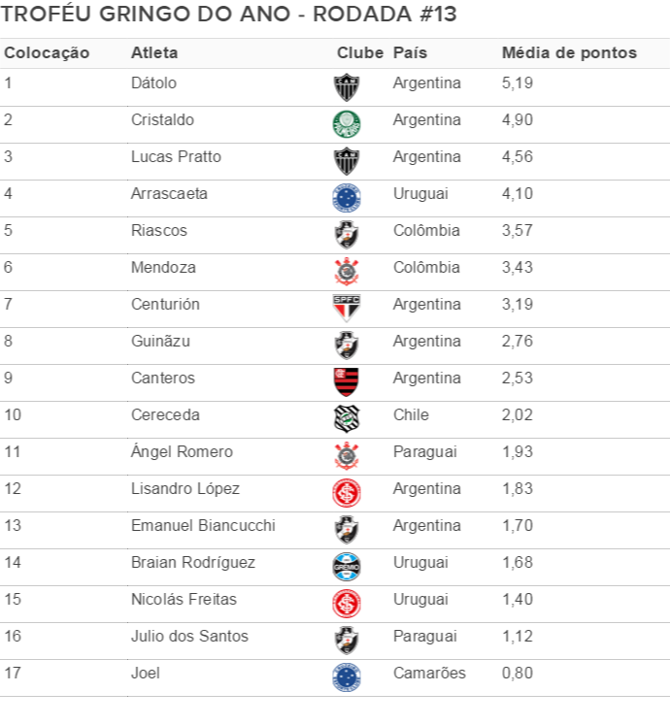Select the Flamengo crest next to Canteros
670x725 pixels.
tap(347, 382)
